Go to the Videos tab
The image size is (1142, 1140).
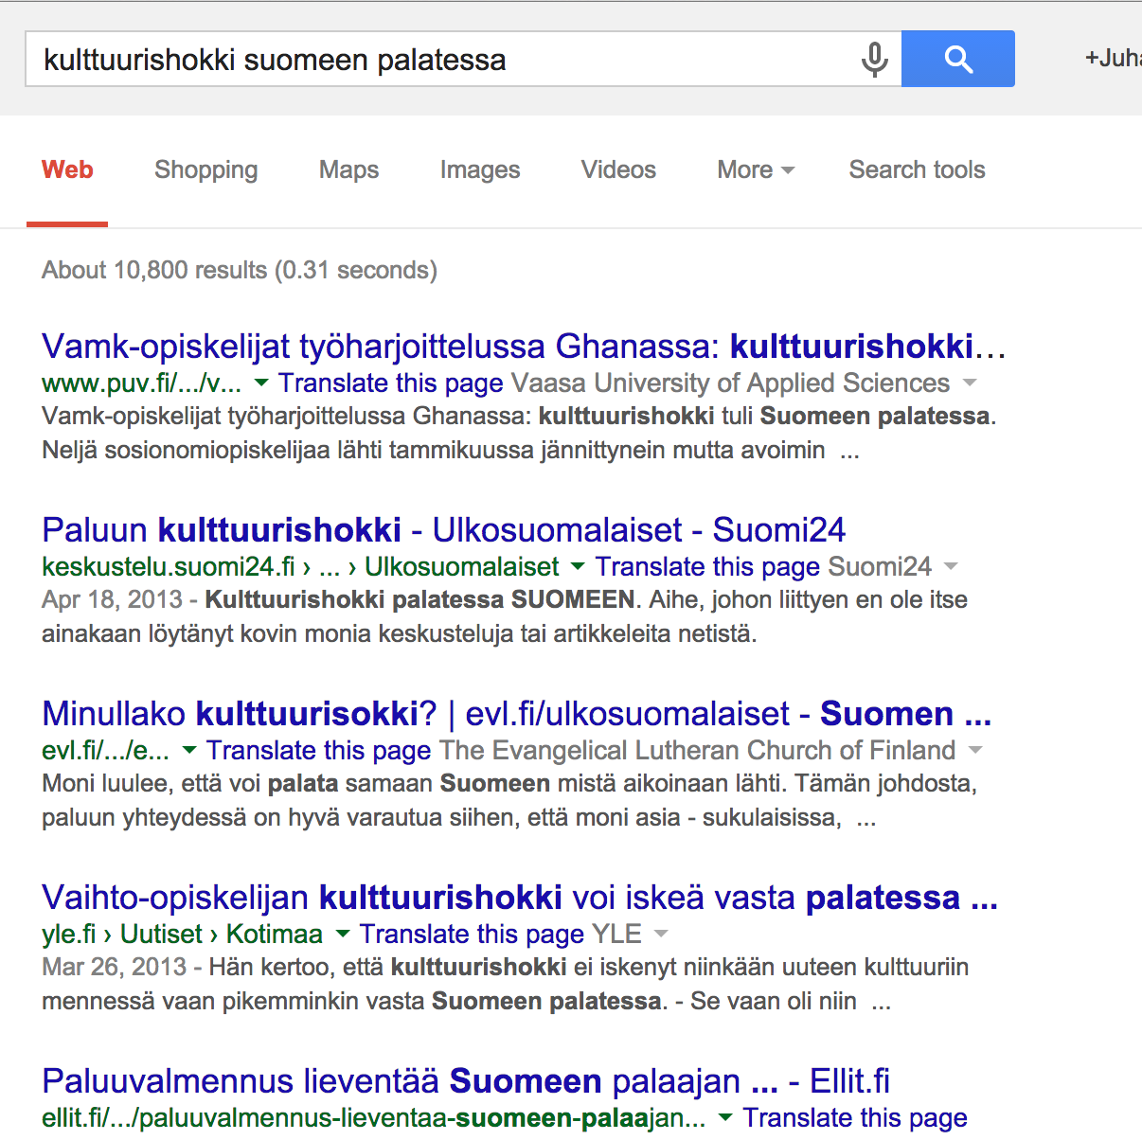pyautogui.click(x=618, y=169)
